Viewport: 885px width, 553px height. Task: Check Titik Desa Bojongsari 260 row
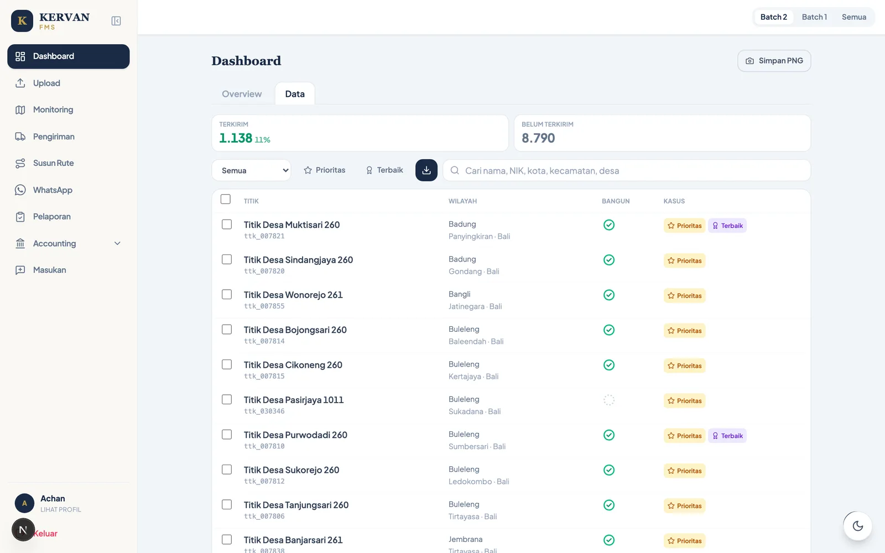click(x=227, y=330)
